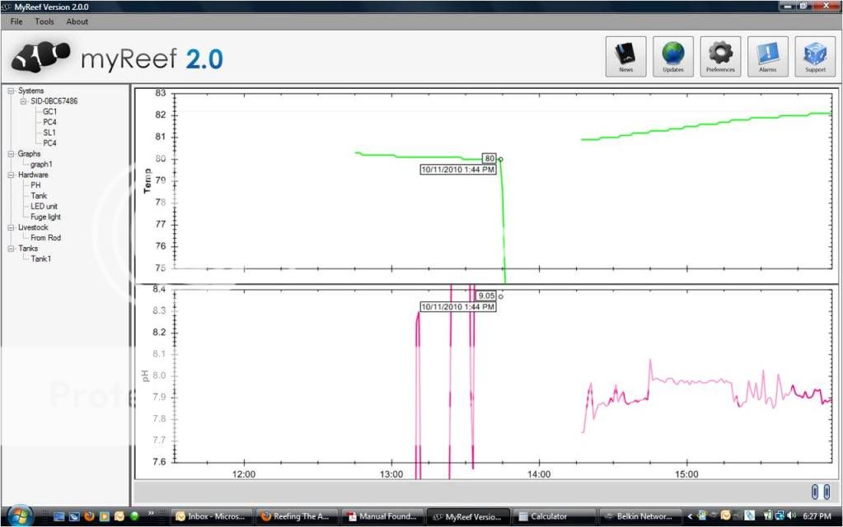Collapse the SID-0BC67486 node

click(23, 101)
